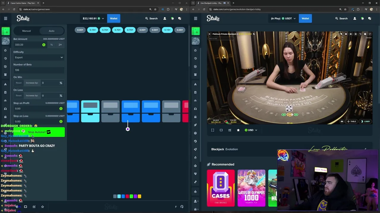Switch to Manual betting tab

pyautogui.click(x=26, y=31)
